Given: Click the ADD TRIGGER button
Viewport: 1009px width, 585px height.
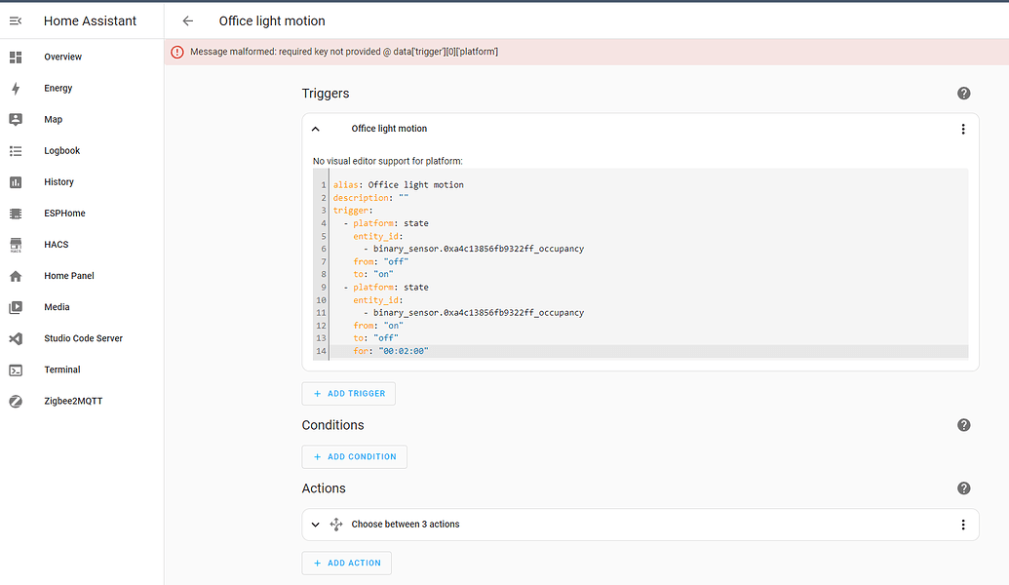Looking at the screenshot, I should click(348, 393).
